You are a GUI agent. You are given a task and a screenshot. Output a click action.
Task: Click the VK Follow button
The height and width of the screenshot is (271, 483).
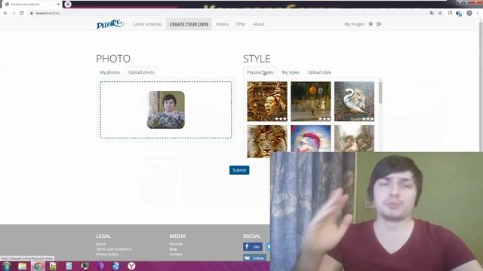[x=255, y=257]
